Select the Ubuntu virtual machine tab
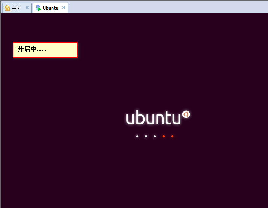Image resolution: width=268 pixels, height=208 pixels. coord(51,8)
